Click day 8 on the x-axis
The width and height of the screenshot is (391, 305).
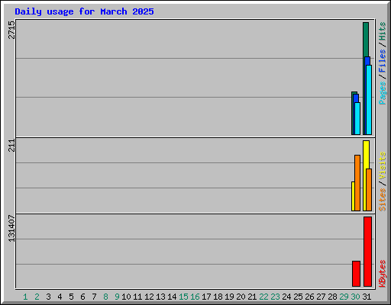point(105,297)
